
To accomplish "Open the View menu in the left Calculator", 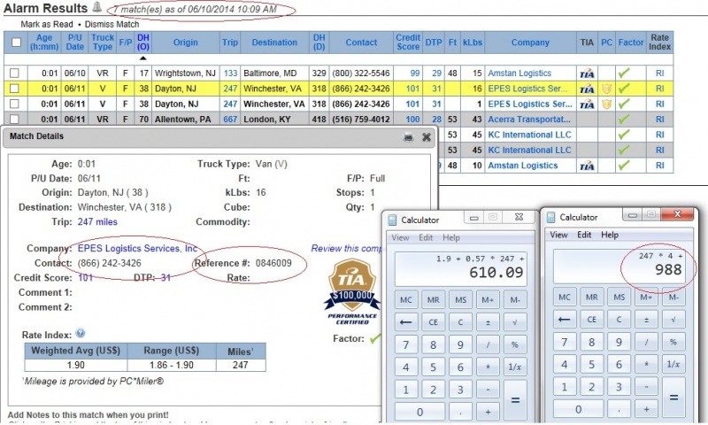I will 400,237.
